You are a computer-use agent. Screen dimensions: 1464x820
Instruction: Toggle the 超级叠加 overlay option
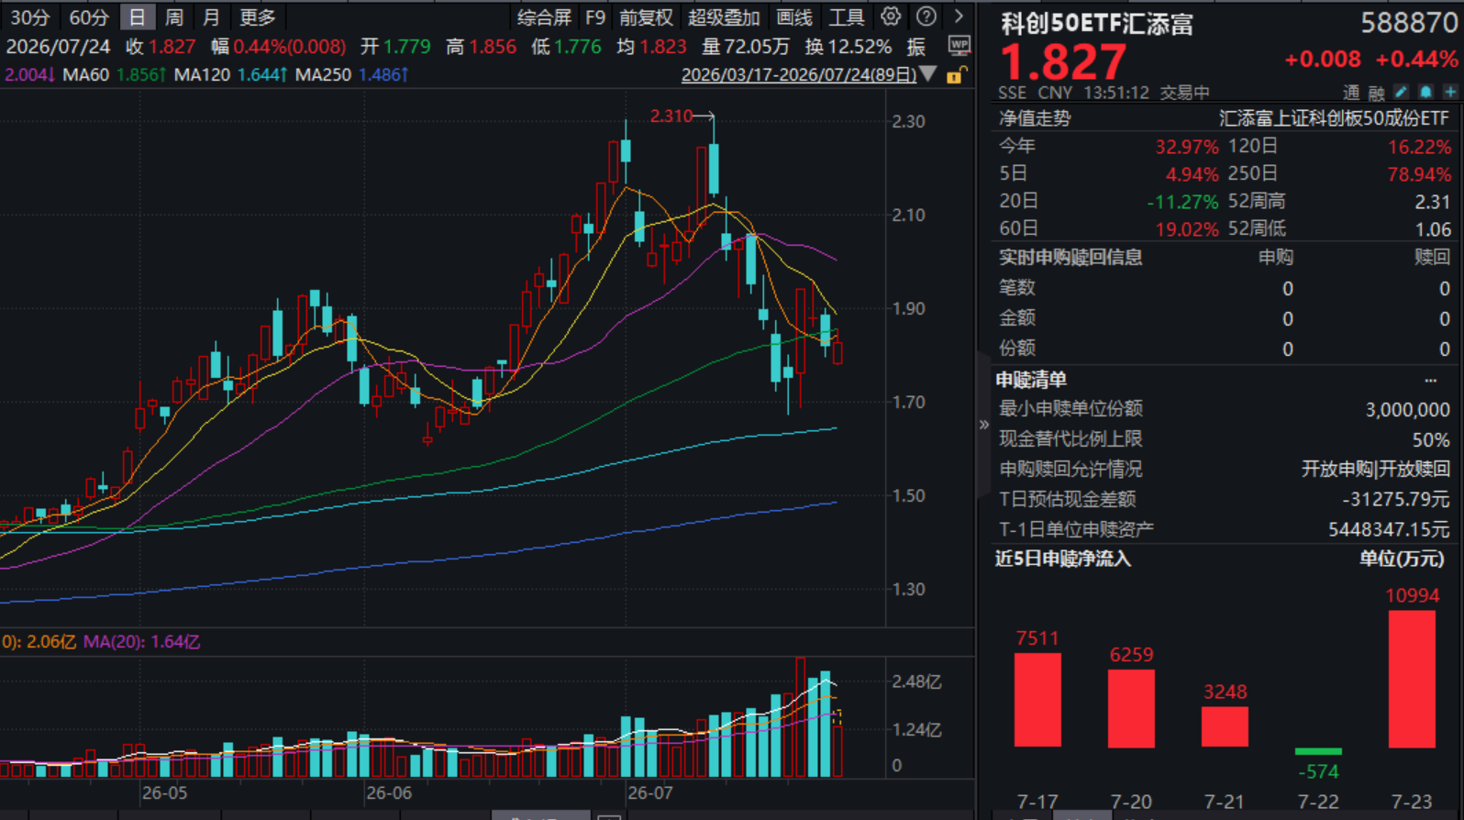point(724,17)
